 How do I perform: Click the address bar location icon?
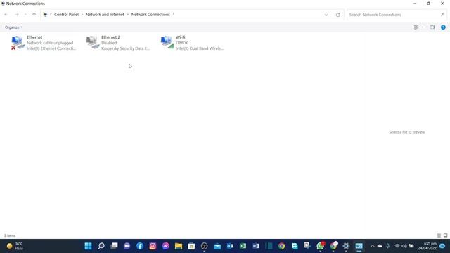pyautogui.click(x=45, y=15)
